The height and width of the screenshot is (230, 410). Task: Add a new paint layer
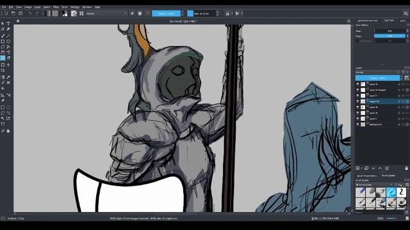(357, 168)
